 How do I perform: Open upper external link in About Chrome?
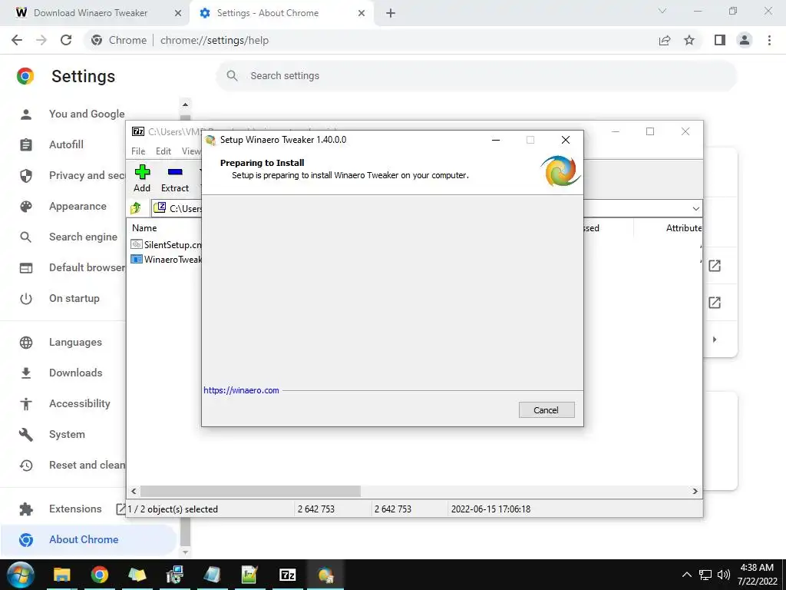[x=715, y=266]
